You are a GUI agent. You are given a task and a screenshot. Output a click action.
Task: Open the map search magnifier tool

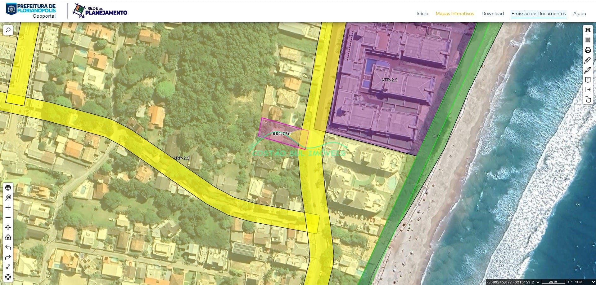[8, 30]
